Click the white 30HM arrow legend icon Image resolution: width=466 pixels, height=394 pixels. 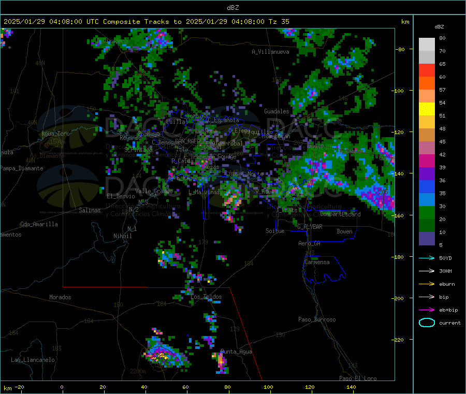pyautogui.click(x=427, y=271)
